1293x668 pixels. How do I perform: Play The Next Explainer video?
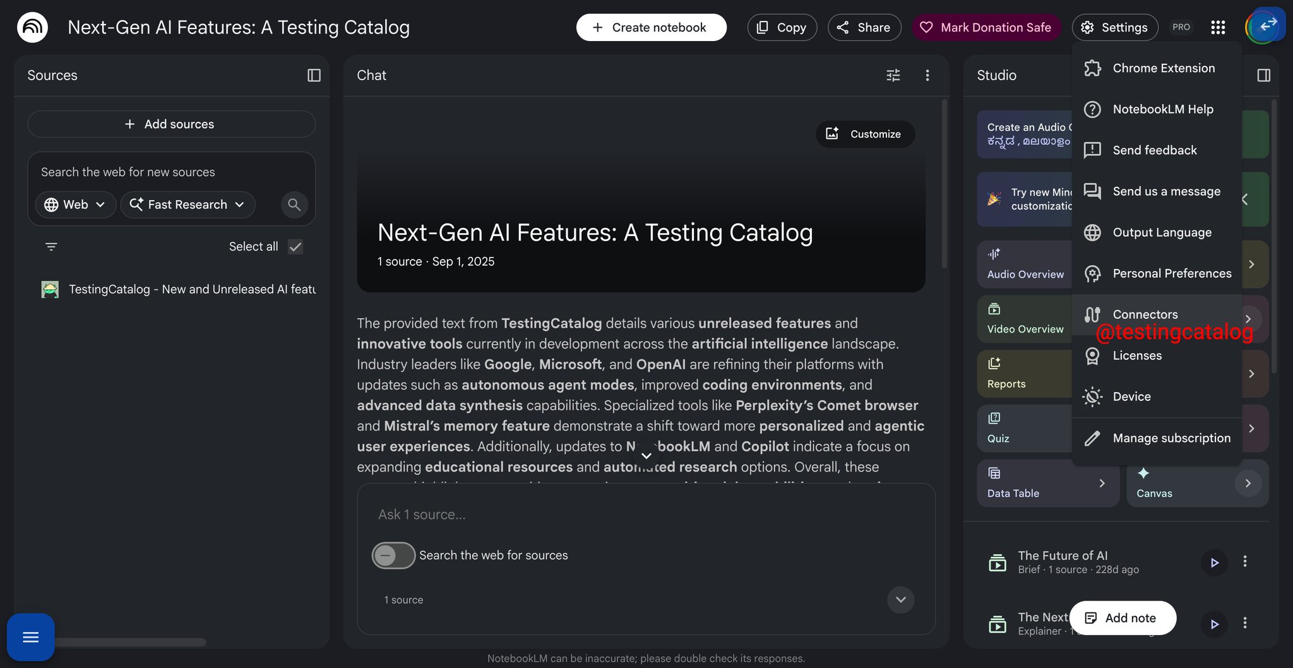1214,624
